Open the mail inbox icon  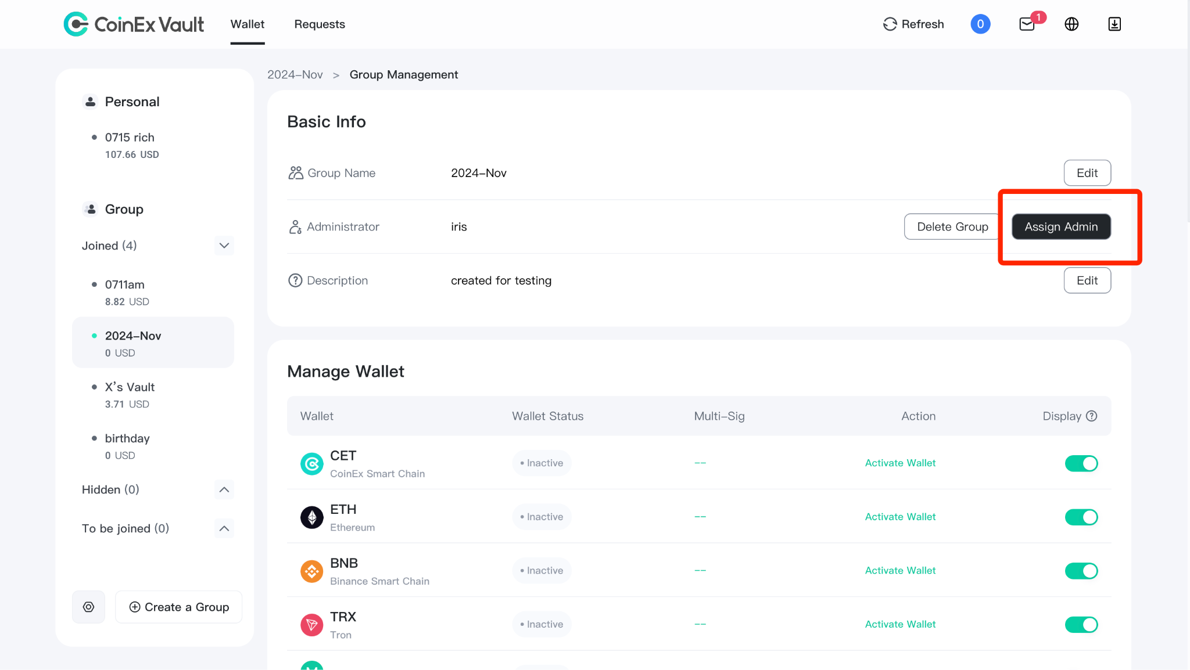[1027, 24]
